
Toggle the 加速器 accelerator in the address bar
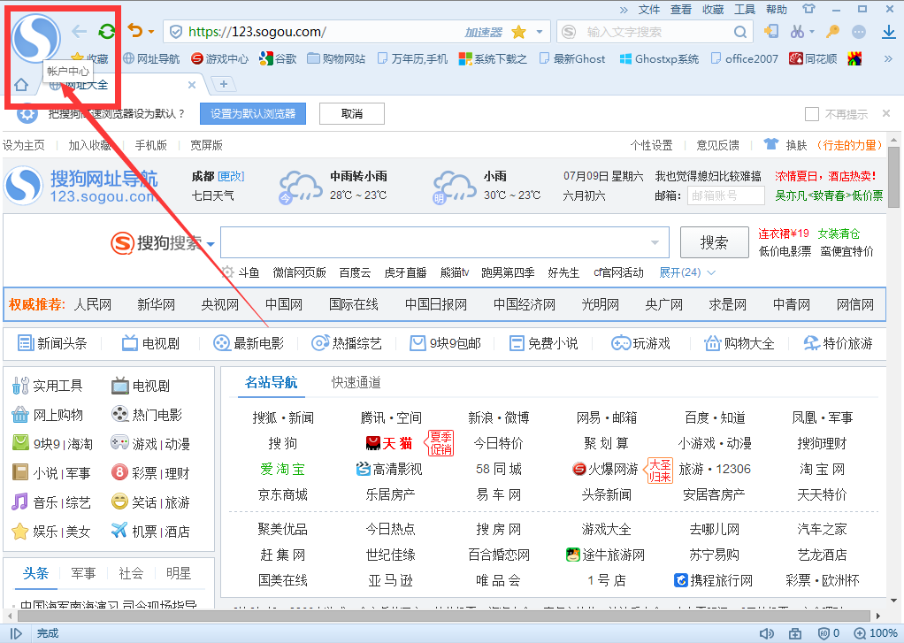click(x=484, y=33)
